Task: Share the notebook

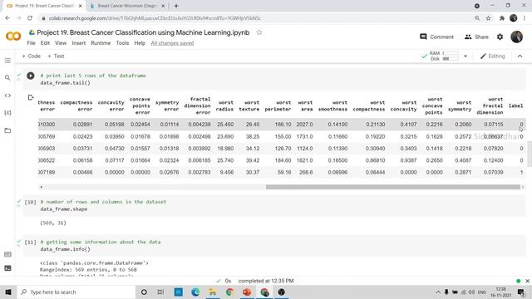Action: click(476, 37)
